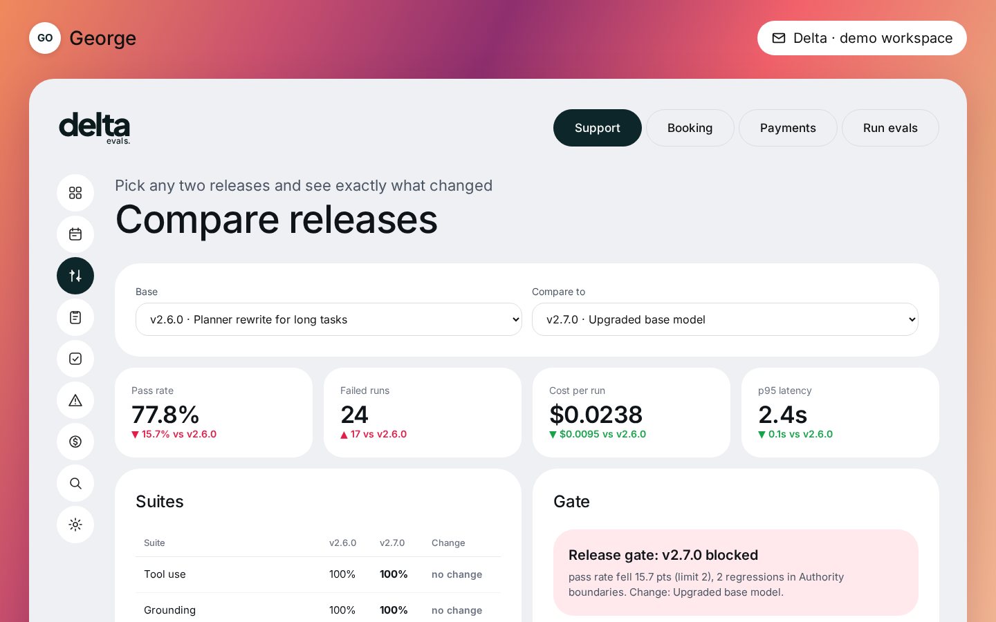Screen dimensions: 996x622
Task: Switch to the Support tab
Action: (598, 128)
